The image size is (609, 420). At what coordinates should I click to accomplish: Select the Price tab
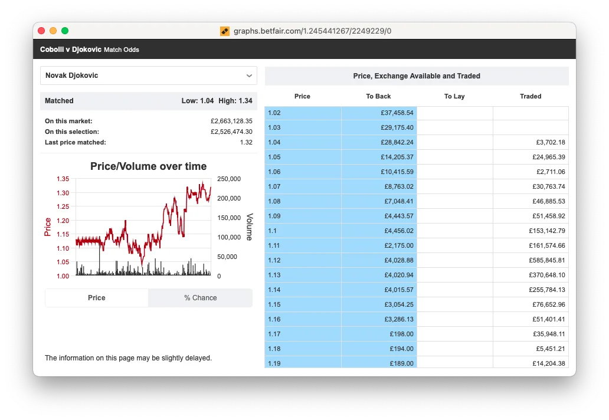[96, 298]
